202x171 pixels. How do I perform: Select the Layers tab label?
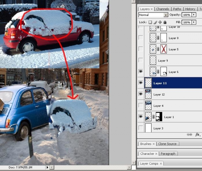point(145,9)
